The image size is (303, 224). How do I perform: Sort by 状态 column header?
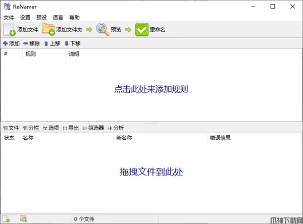click(11, 138)
